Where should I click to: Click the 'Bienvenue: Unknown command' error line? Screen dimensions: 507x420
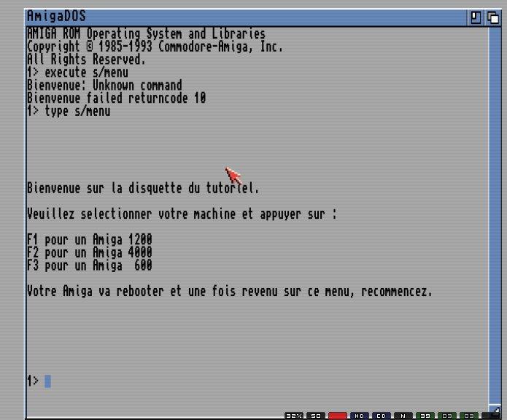[104, 85]
